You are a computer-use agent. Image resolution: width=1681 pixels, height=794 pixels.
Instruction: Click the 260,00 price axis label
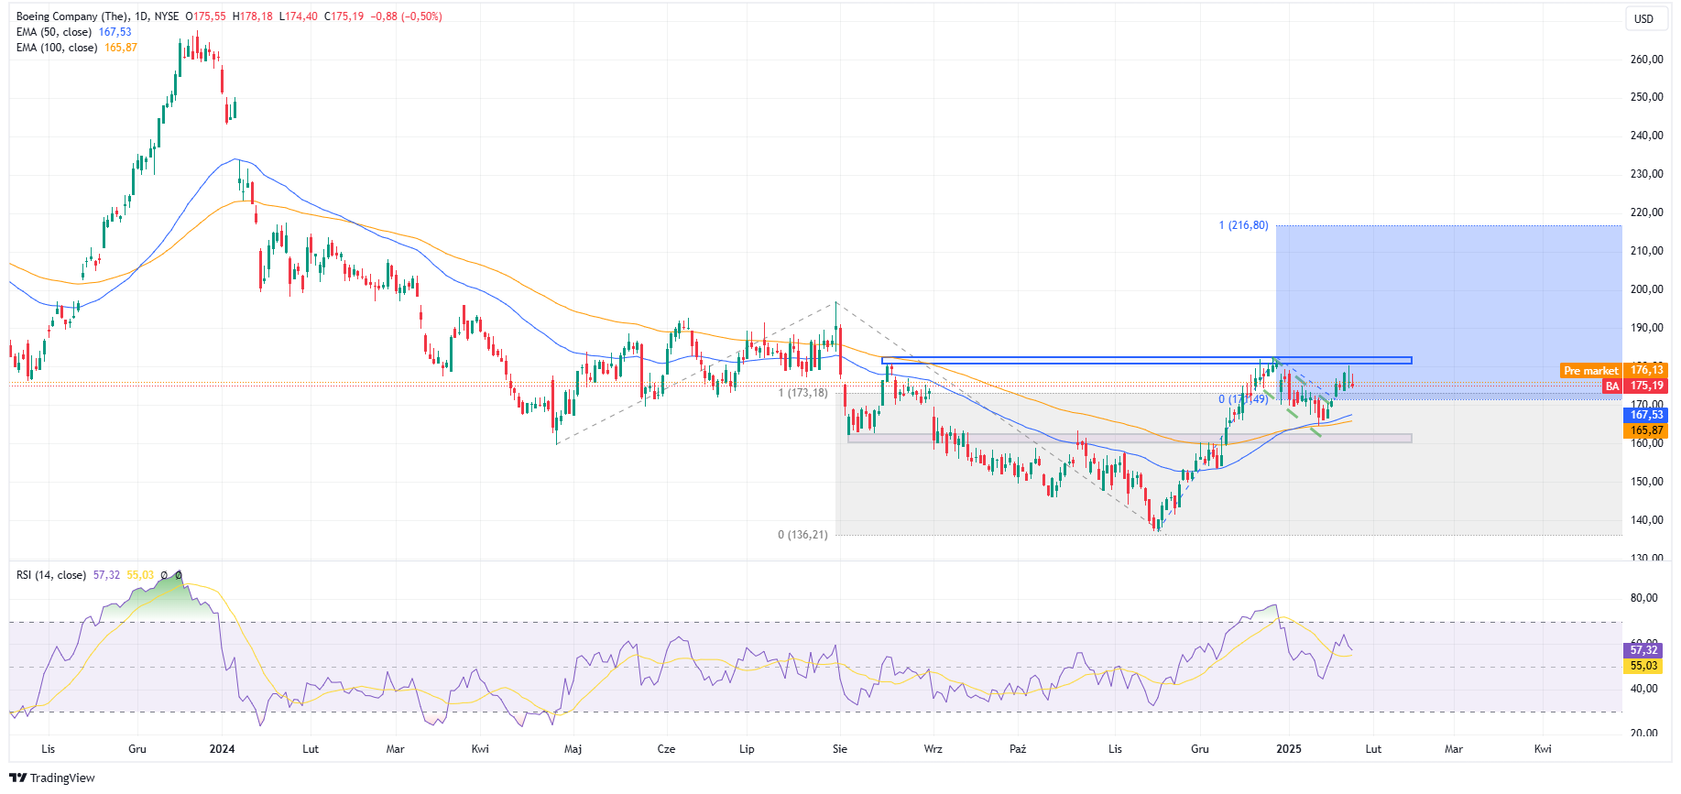point(1646,60)
